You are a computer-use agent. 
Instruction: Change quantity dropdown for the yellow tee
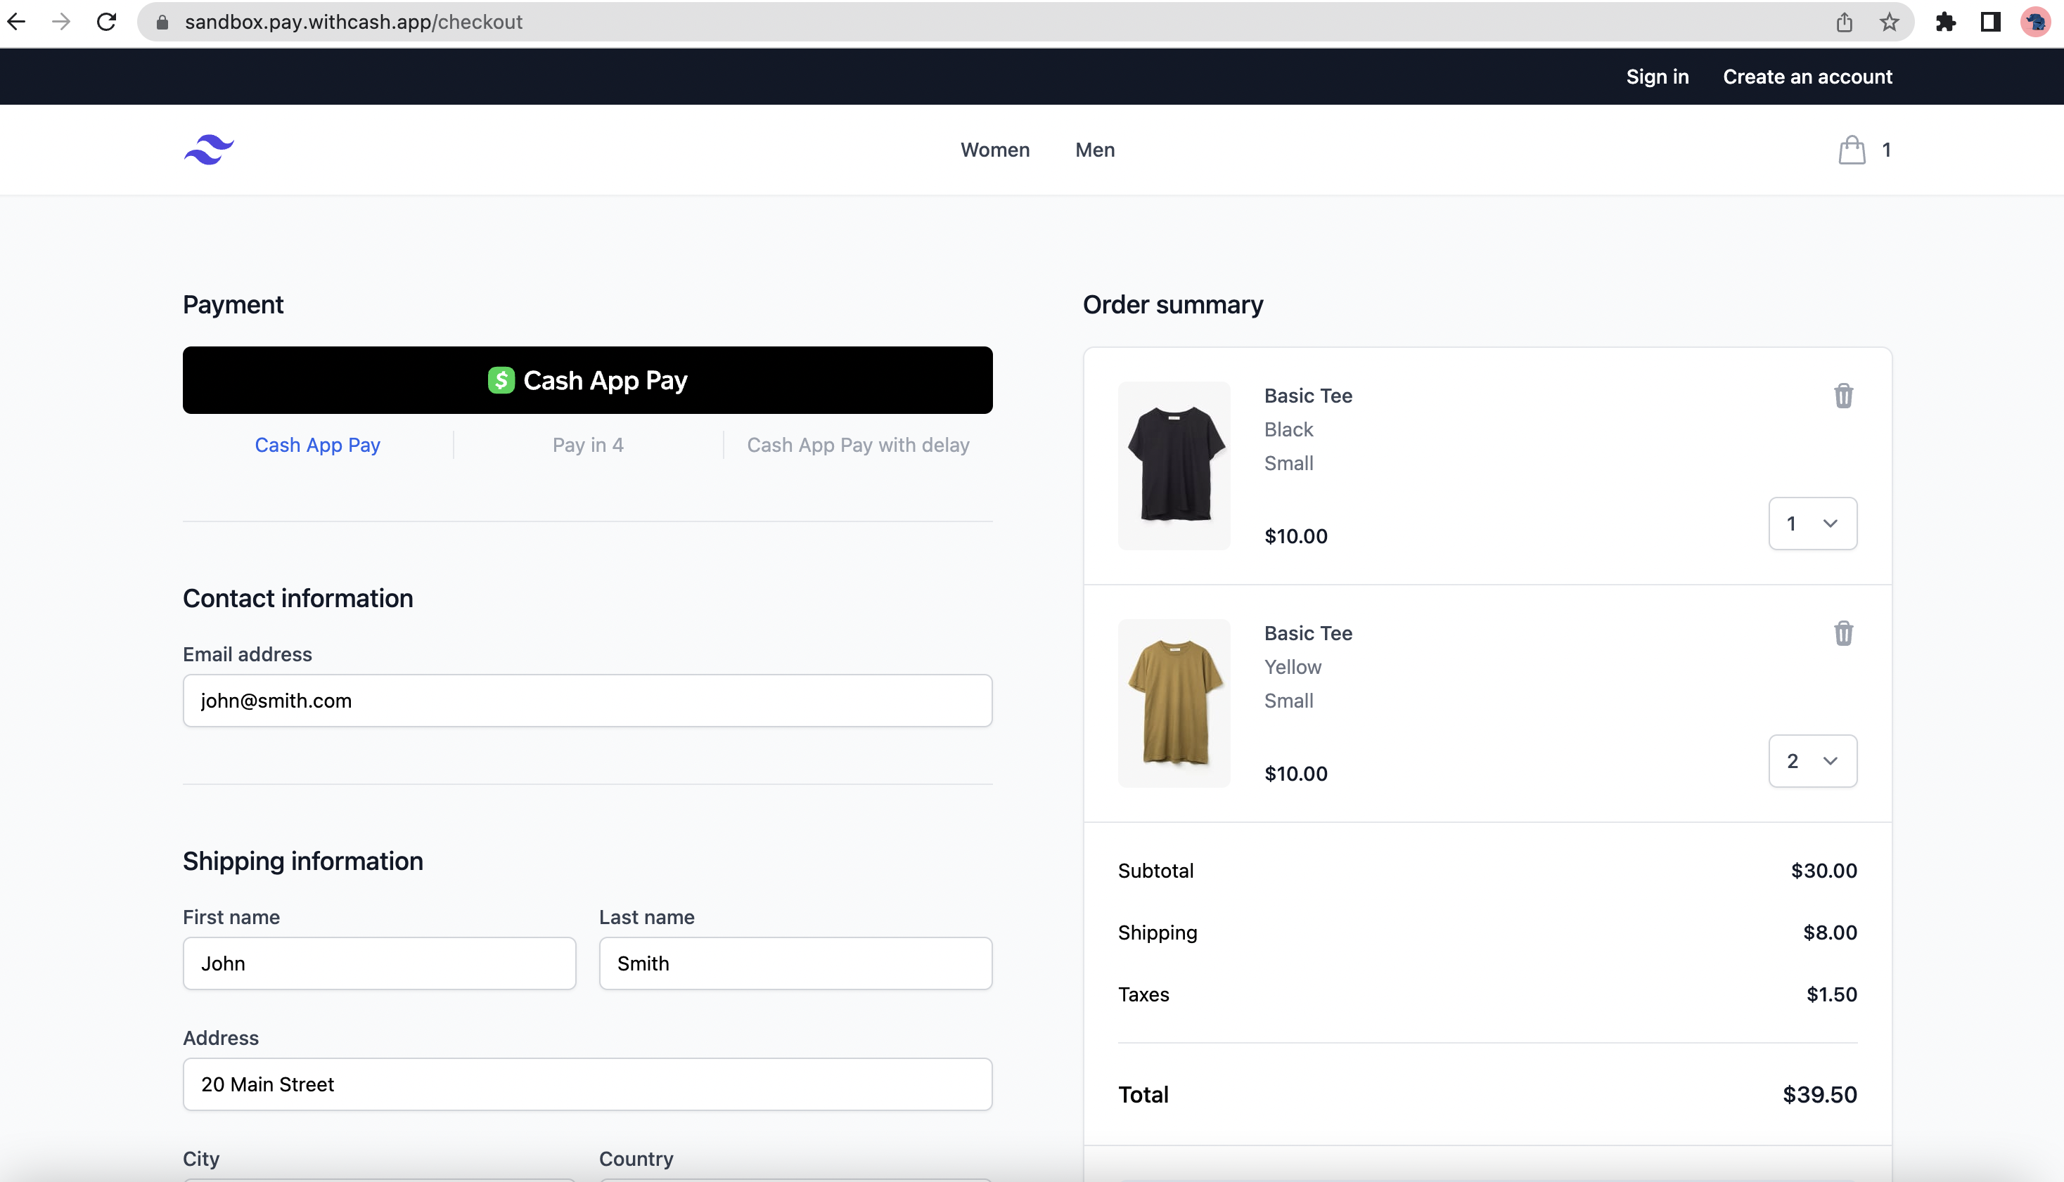coord(1812,760)
